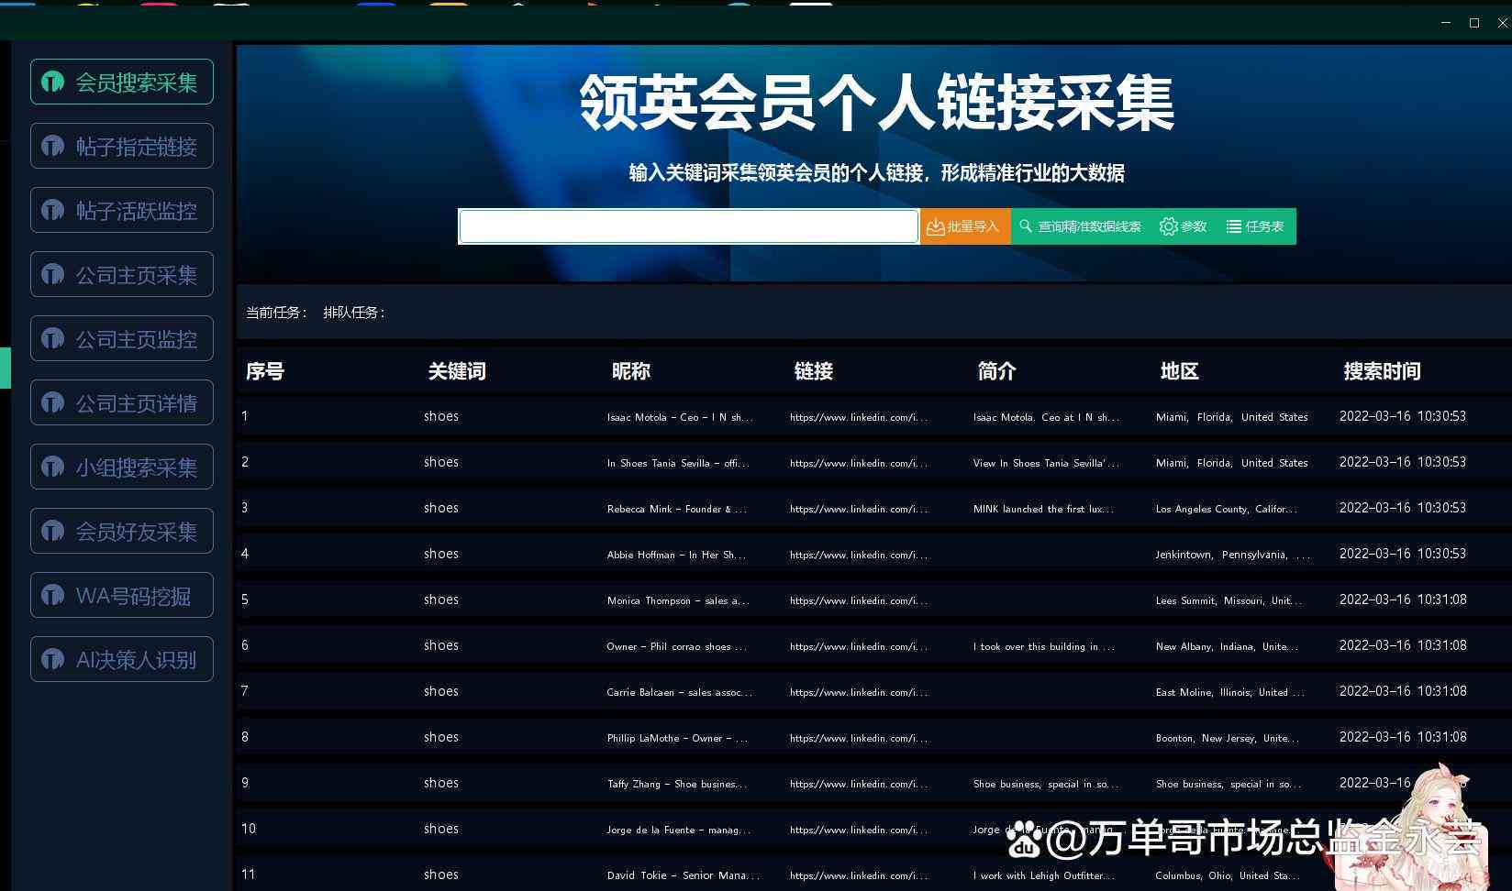Click intro I work with Lehigh Outfitter
This screenshot has width=1512, height=891.
pyautogui.click(x=1045, y=875)
